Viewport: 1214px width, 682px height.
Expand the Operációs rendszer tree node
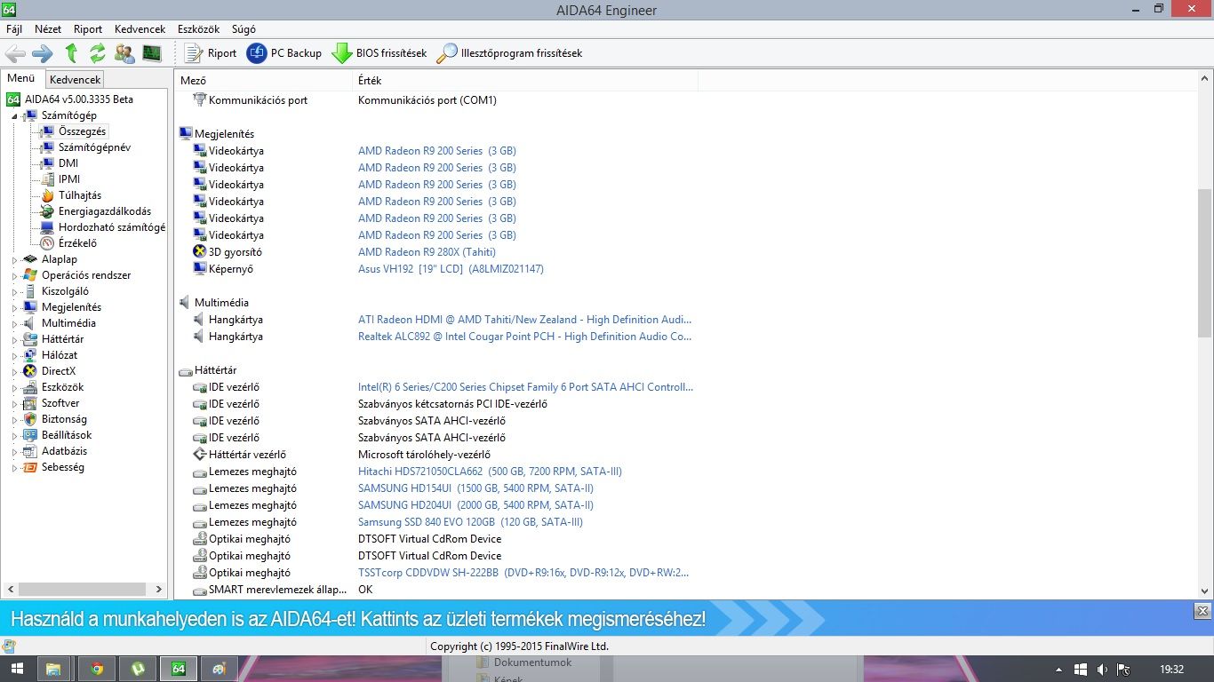click(x=15, y=275)
